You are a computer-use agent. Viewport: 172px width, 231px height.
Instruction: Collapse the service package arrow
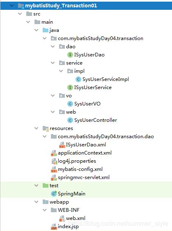click(x=53, y=63)
